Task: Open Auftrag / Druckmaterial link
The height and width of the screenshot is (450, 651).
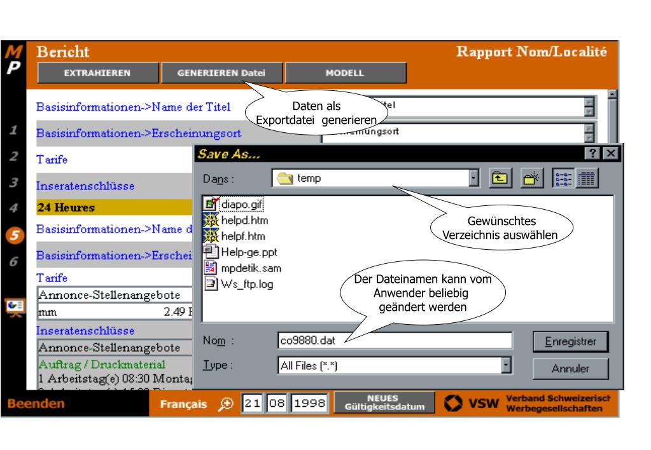Action: coord(102,365)
